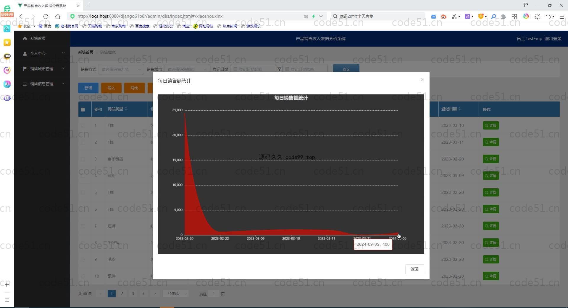Expand 销售城市管理 sidebar menu

click(x=42, y=69)
